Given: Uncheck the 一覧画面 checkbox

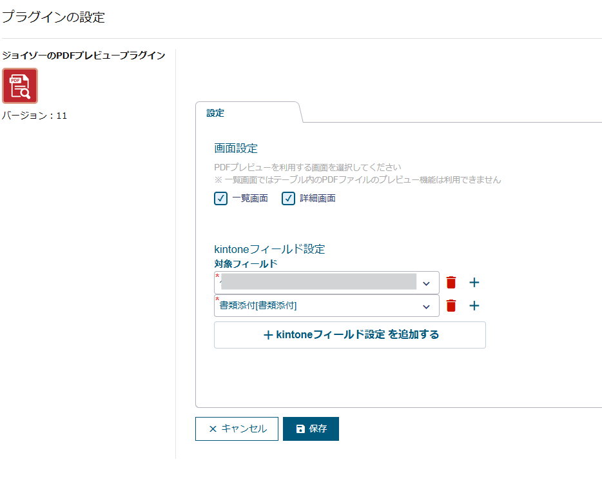Looking at the screenshot, I should (221, 198).
